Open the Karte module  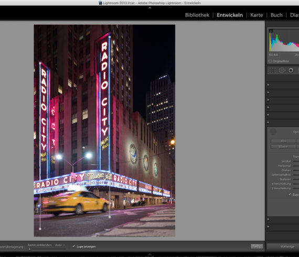coord(257,15)
